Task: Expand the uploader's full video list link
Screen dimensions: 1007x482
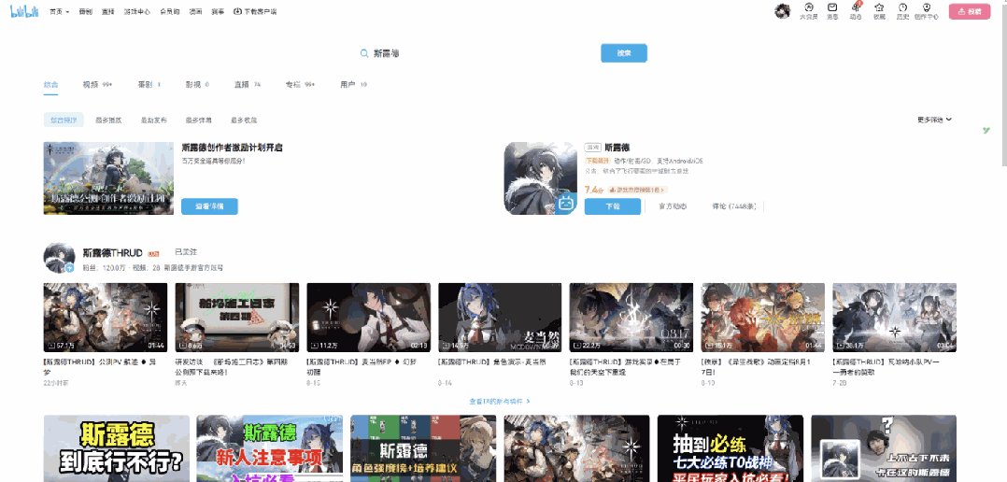Action: click(500, 401)
